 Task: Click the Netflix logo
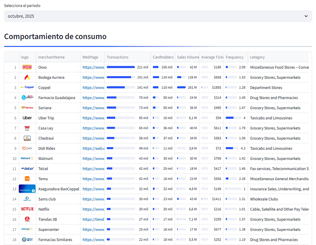pyautogui.click(x=27, y=209)
